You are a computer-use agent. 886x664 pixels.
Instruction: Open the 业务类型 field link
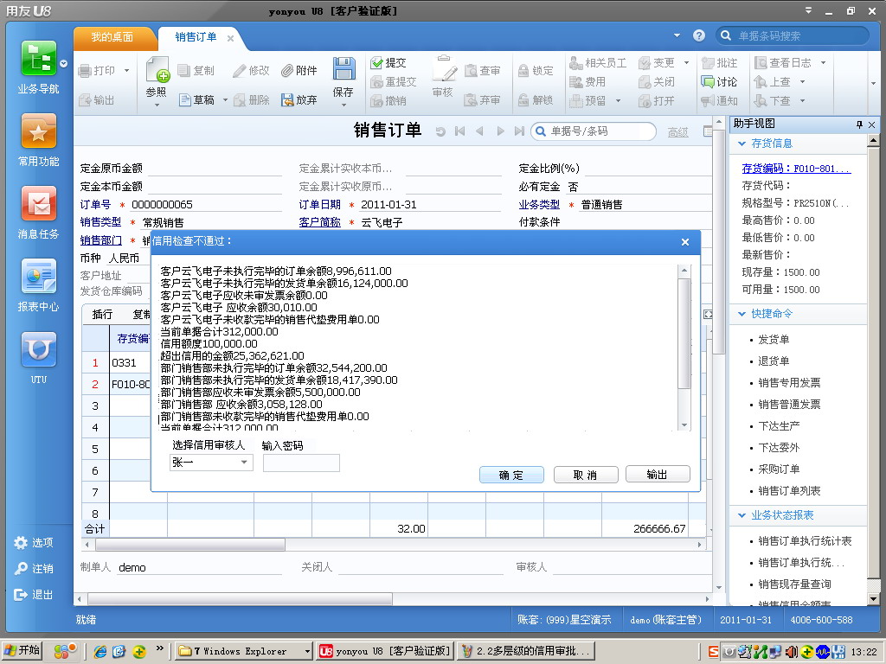tap(539, 205)
